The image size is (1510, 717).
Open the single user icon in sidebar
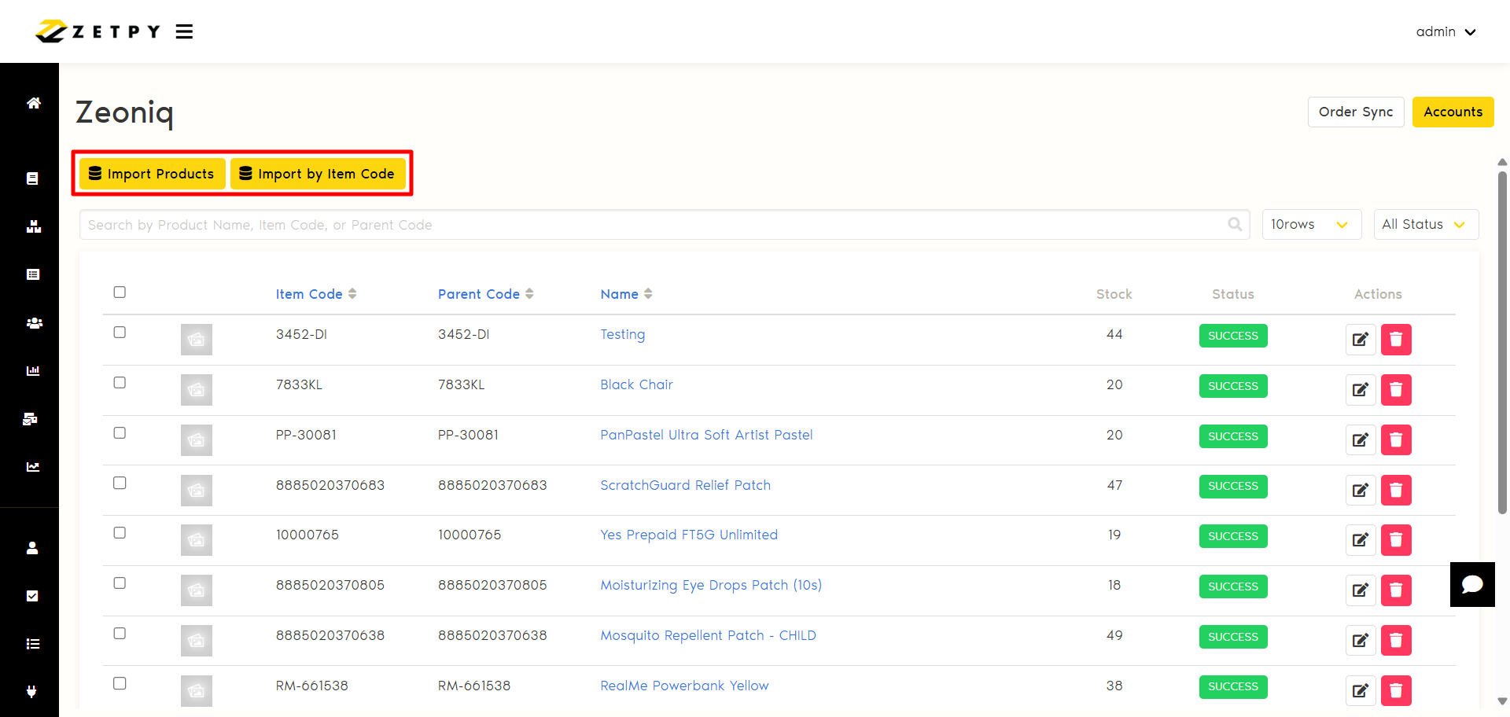pos(32,548)
